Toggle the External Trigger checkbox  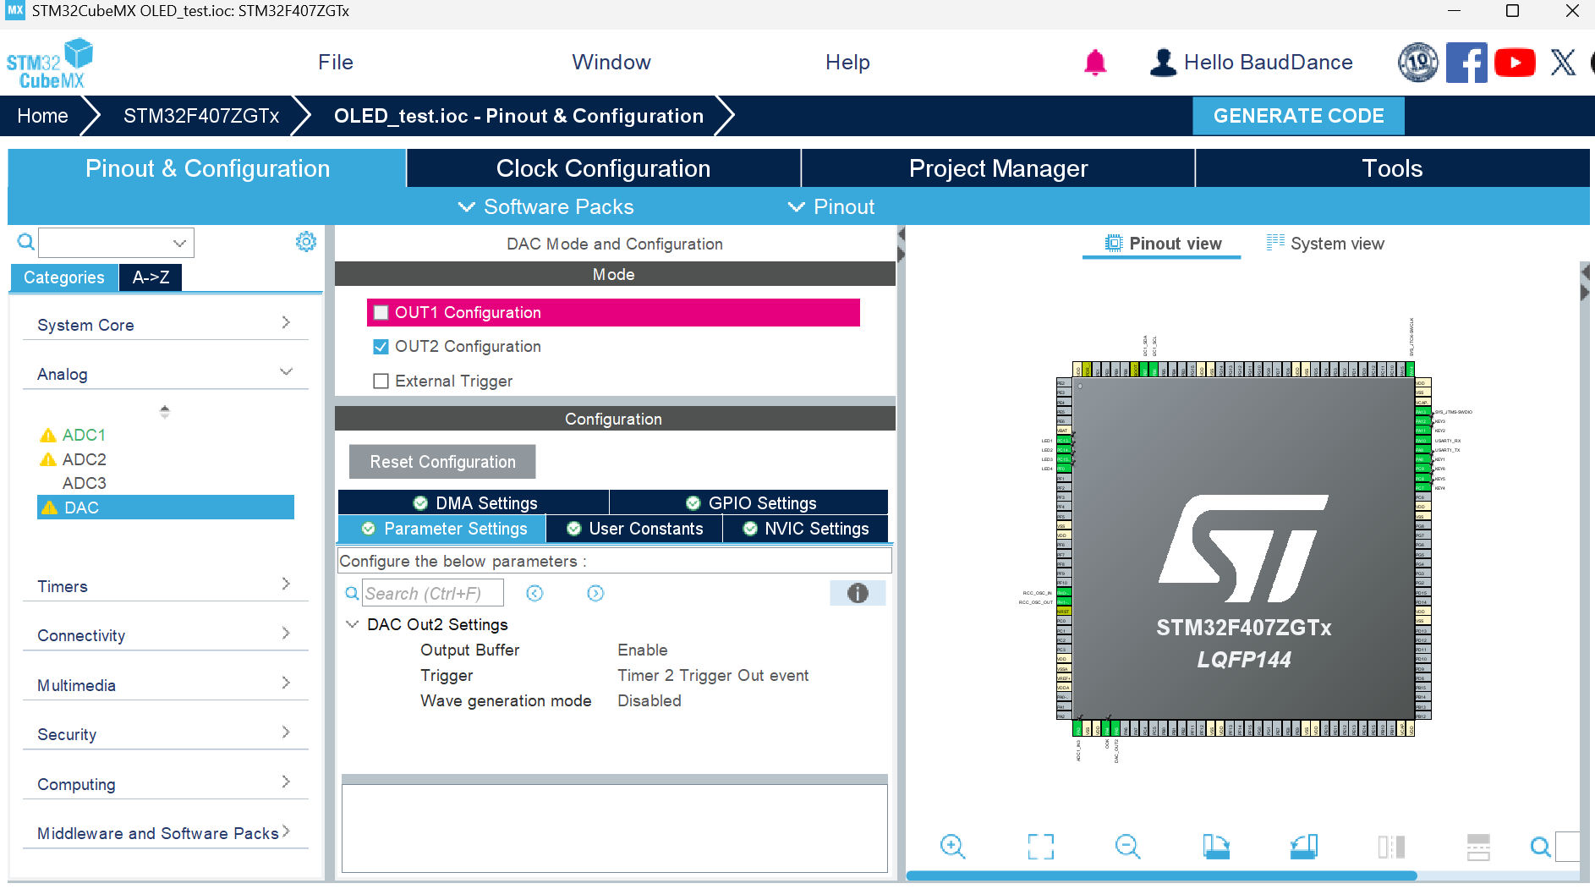click(x=381, y=381)
